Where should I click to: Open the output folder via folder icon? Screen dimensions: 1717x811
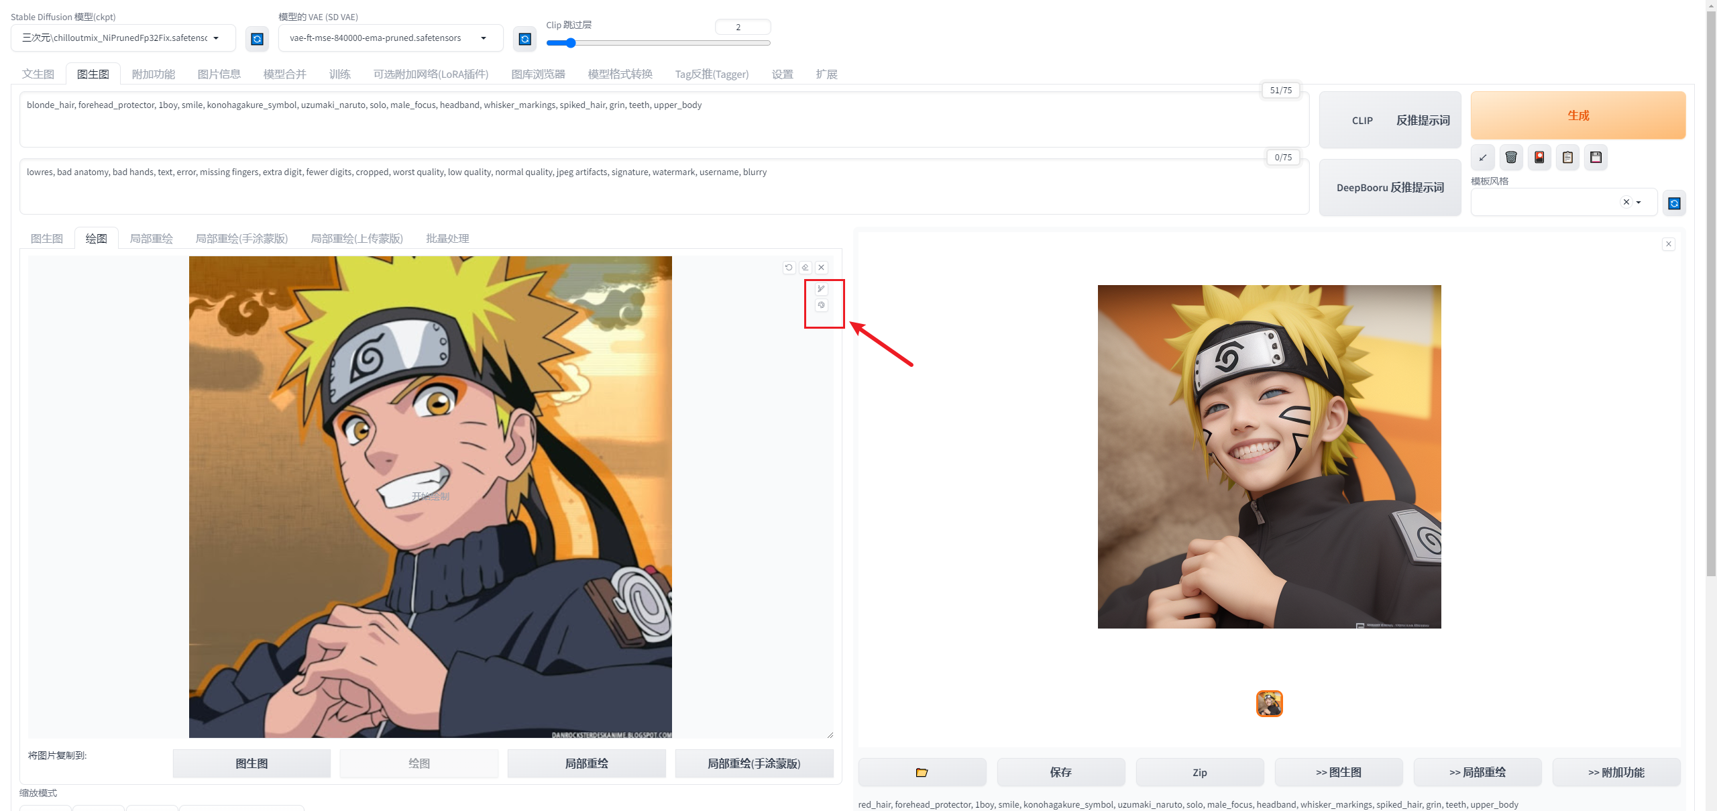pos(922,772)
